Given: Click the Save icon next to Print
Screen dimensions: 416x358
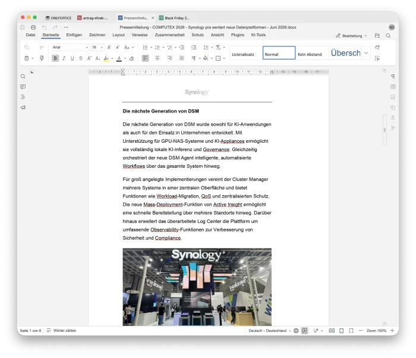Looking at the screenshot, I should [x=23, y=27].
